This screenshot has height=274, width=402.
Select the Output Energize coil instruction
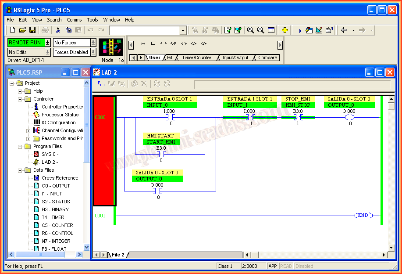click(x=183, y=43)
